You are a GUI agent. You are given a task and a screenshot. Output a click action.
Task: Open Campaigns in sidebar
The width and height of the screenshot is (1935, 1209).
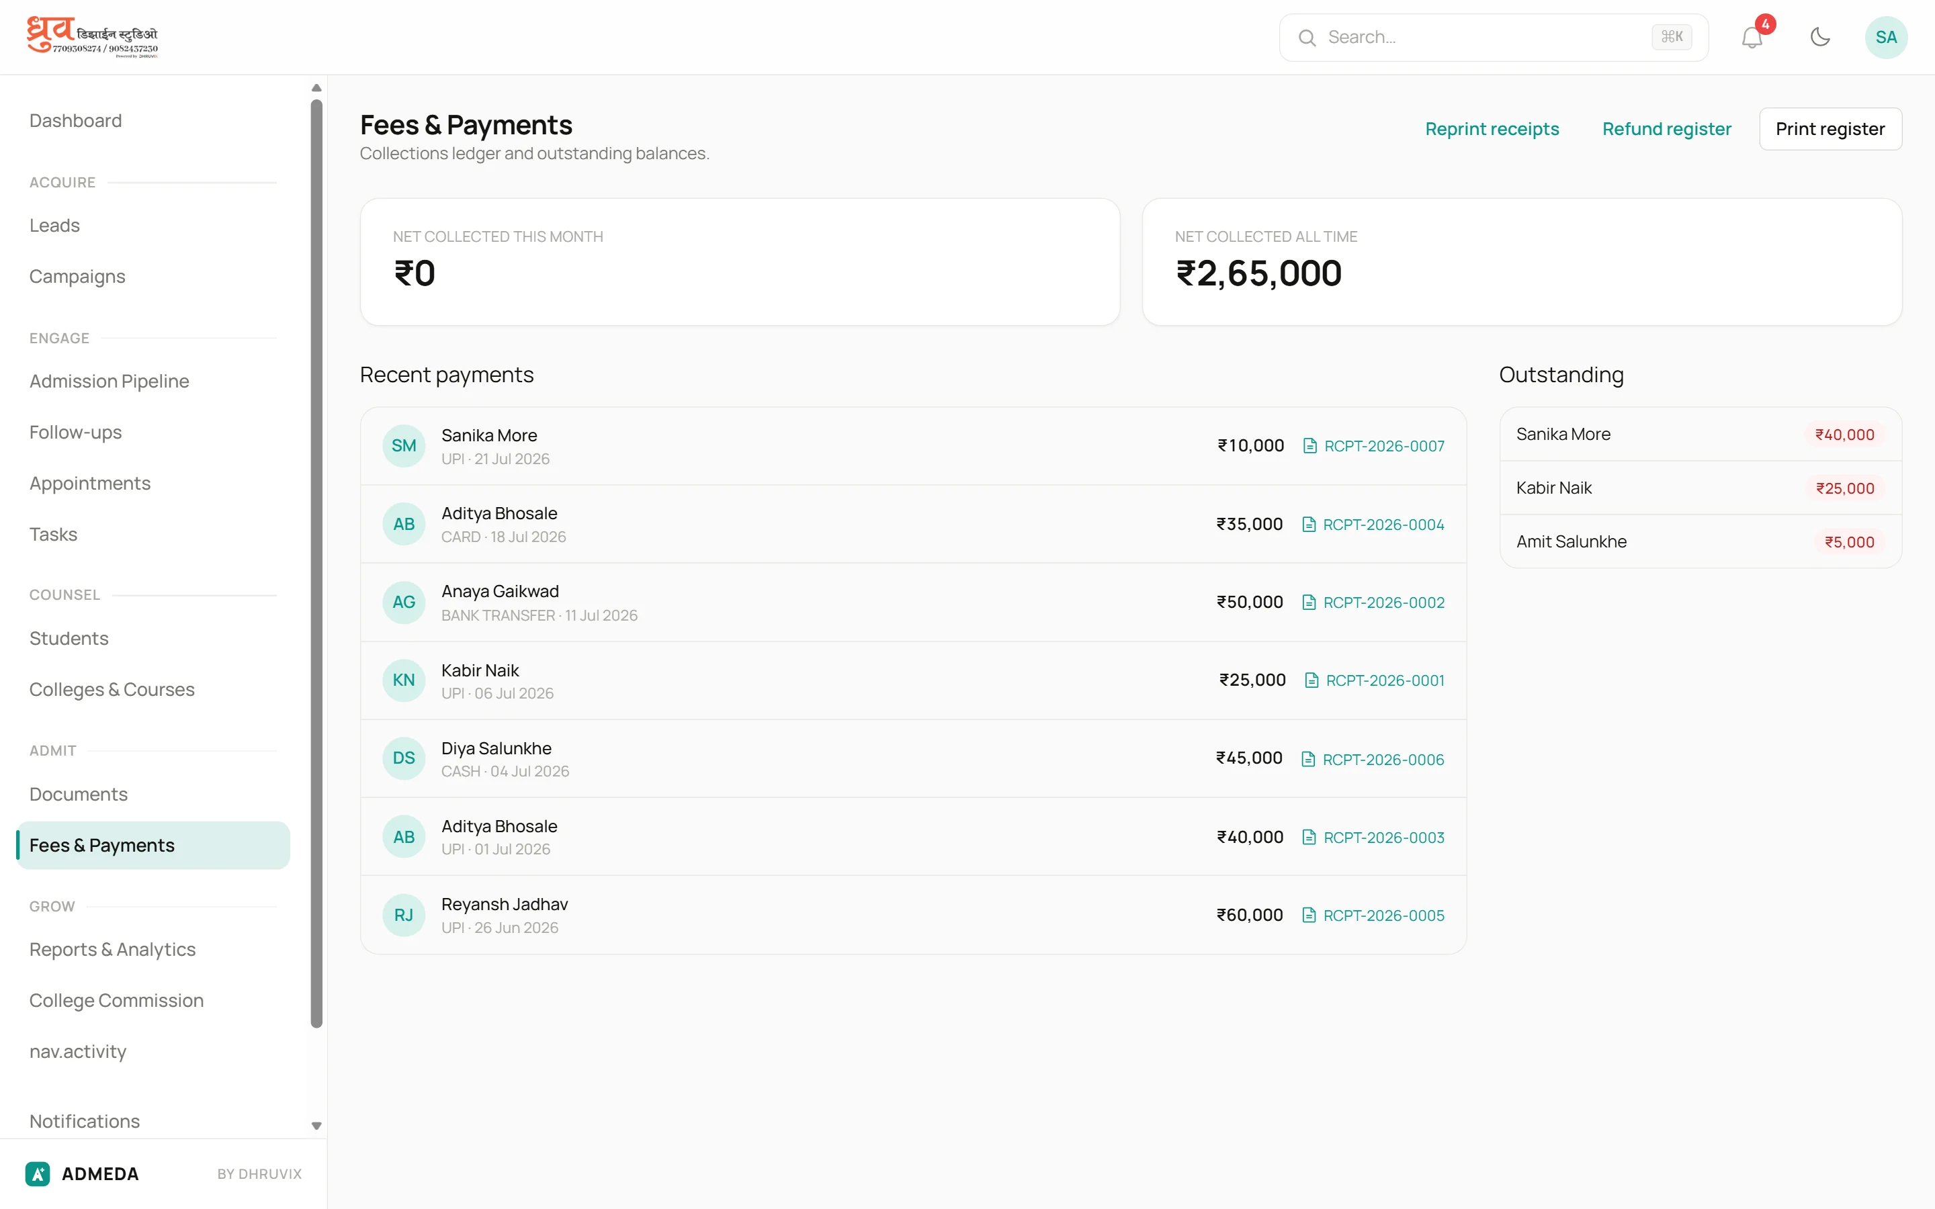77,277
